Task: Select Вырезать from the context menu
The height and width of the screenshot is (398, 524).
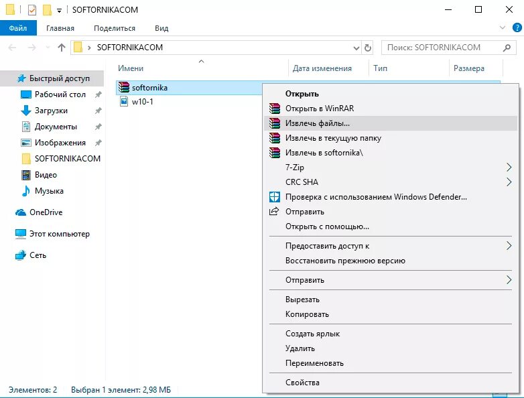Action: coord(391,300)
